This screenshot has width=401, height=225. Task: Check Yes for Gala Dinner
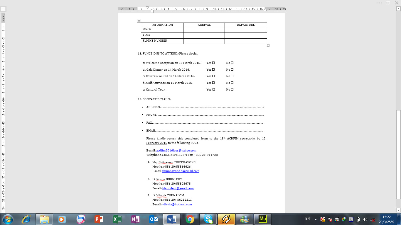coord(213,69)
